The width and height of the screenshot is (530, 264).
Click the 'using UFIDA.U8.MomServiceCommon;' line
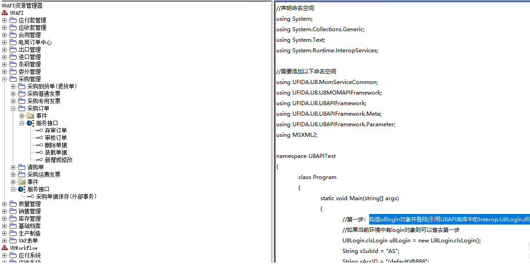click(x=327, y=82)
